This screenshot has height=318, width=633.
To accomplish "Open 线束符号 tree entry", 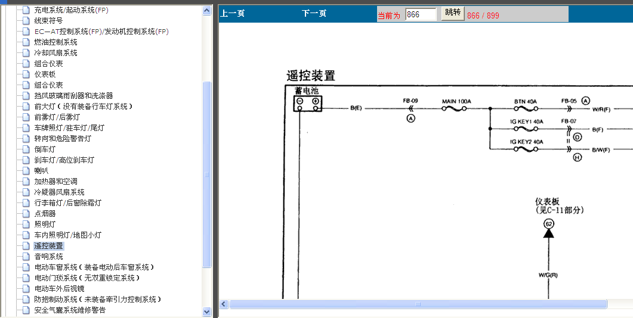I will [48, 21].
